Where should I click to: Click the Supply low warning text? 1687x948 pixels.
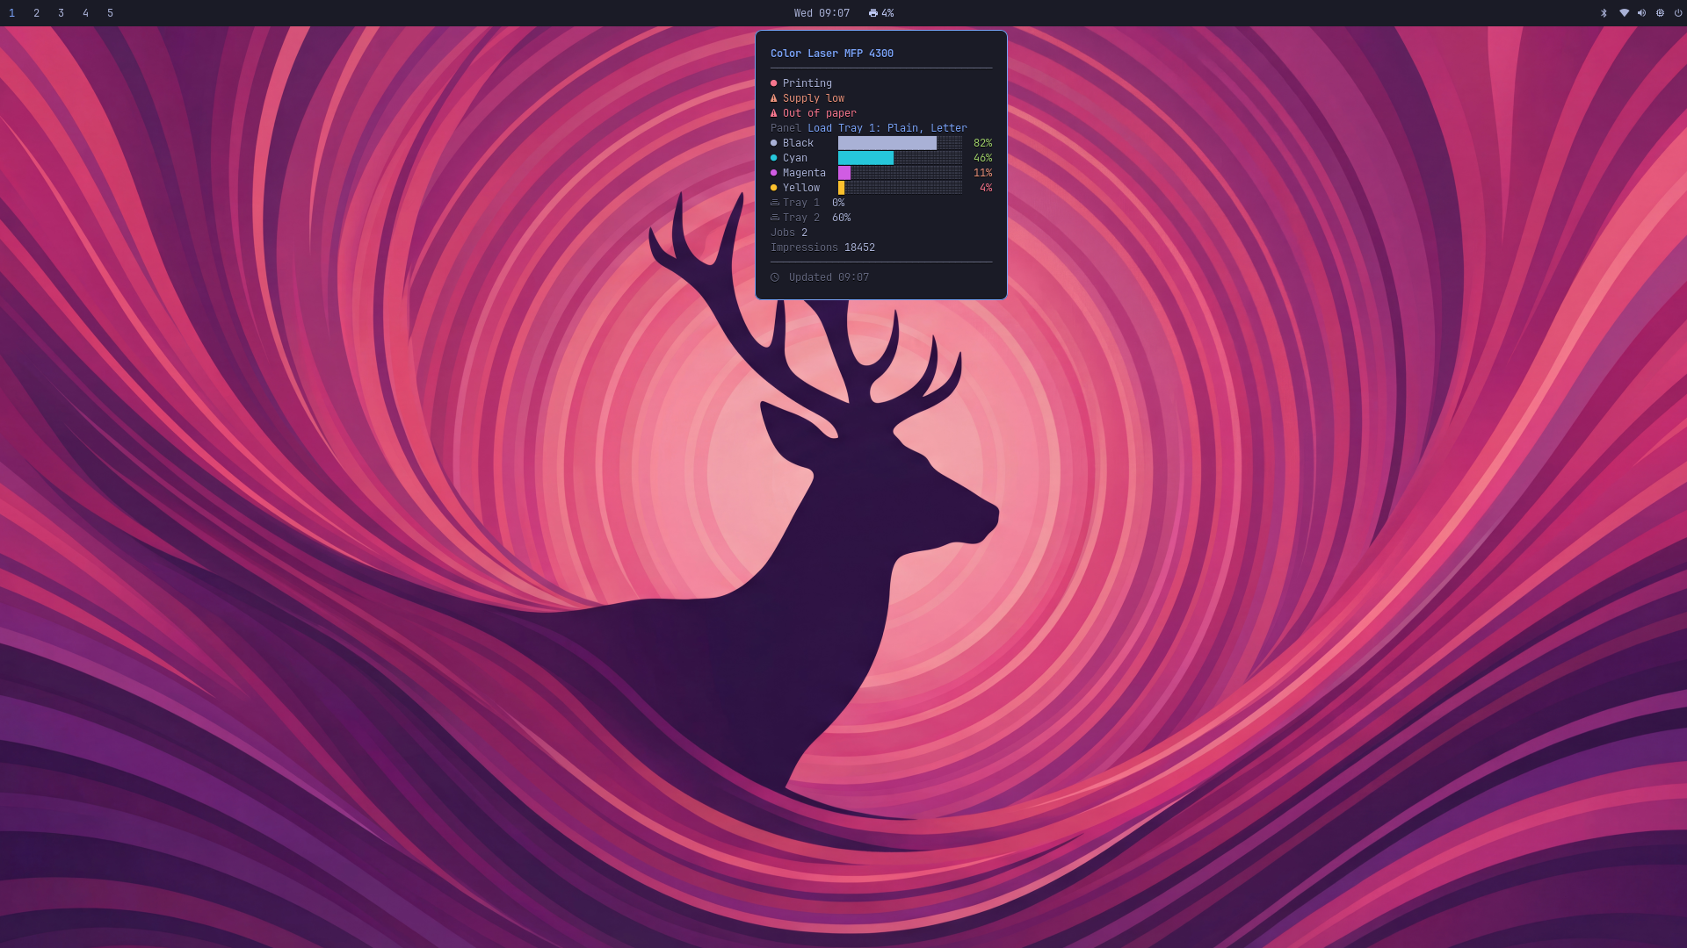click(814, 98)
